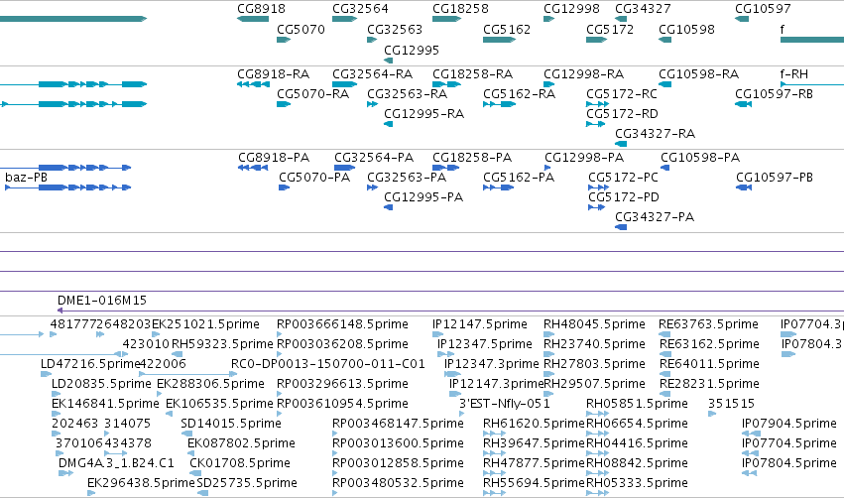Viewport: 844px width, 498px height.
Task: Select the CG12995-RA transcript label
Action: point(423,114)
